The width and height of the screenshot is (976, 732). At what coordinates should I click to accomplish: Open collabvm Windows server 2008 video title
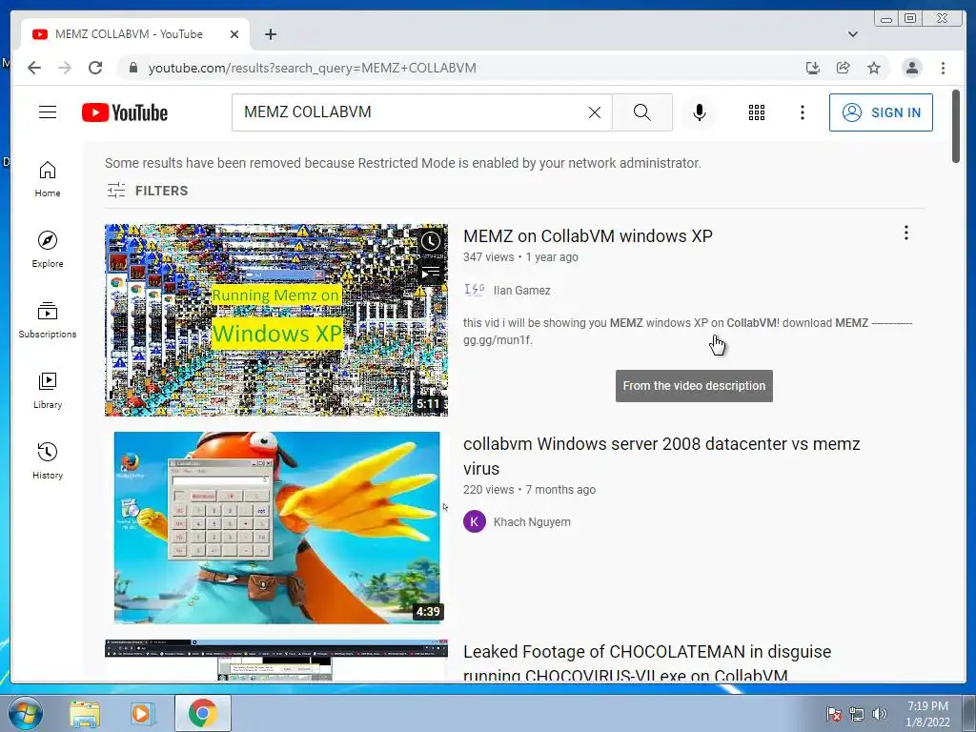tap(661, 457)
